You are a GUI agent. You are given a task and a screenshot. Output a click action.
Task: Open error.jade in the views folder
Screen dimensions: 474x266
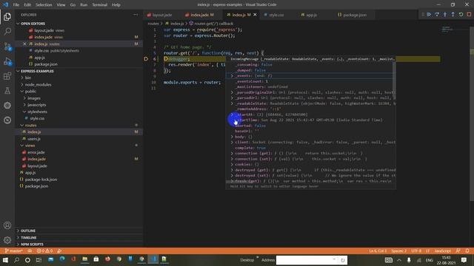[36, 152]
